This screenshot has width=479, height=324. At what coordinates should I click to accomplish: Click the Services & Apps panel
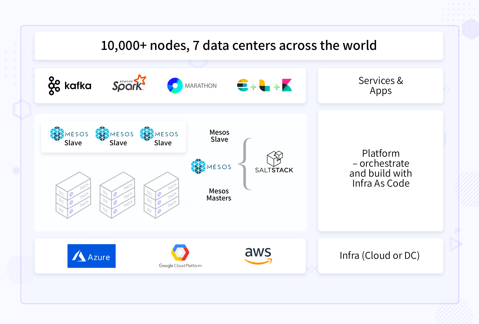pyautogui.click(x=380, y=86)
